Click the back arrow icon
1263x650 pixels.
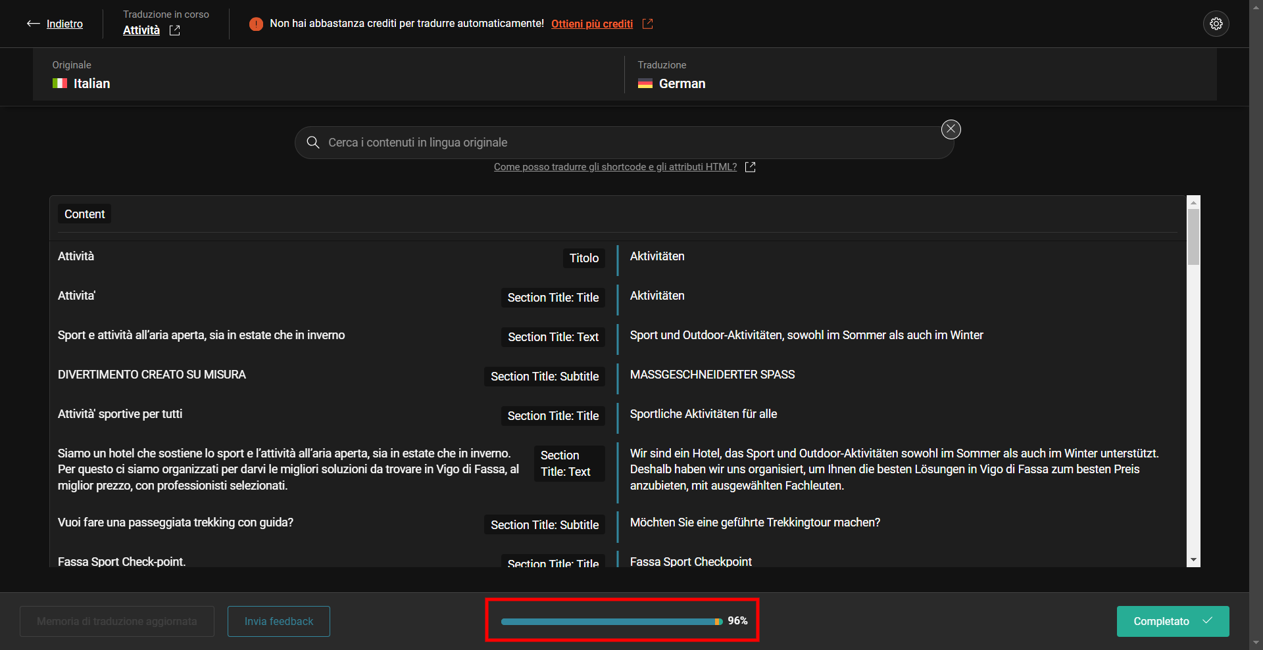[x=33, y=24]
